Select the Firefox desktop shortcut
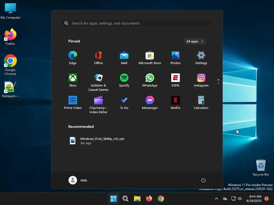 coord(10,37)
